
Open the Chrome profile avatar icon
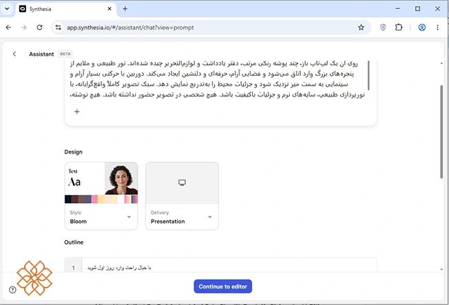pyautogui.click(x=421, y=28)
